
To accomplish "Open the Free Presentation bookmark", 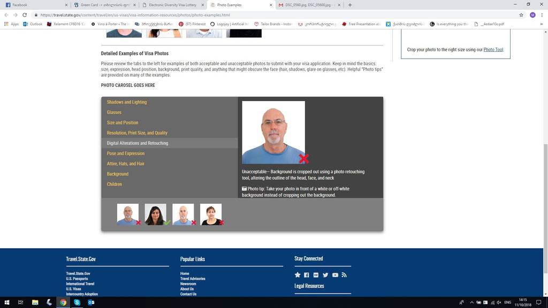I will coord(361,24).
